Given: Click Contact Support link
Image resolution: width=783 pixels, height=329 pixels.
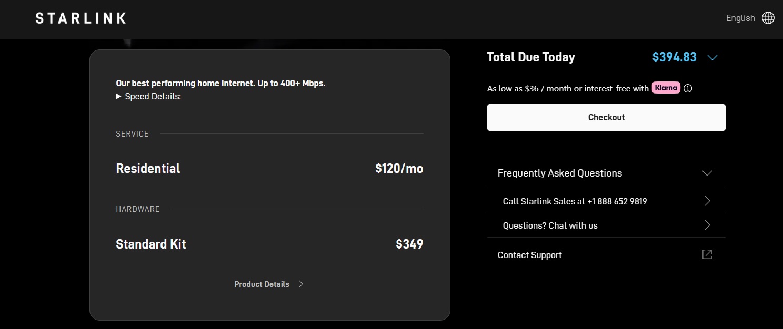Looking at the screenshot, I should pos(529,255).
